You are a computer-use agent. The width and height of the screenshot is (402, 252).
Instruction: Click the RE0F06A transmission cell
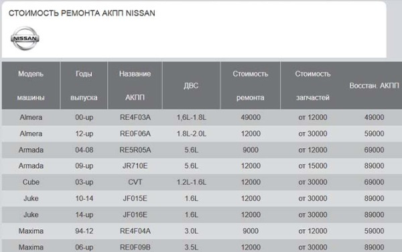click(135, 133)
